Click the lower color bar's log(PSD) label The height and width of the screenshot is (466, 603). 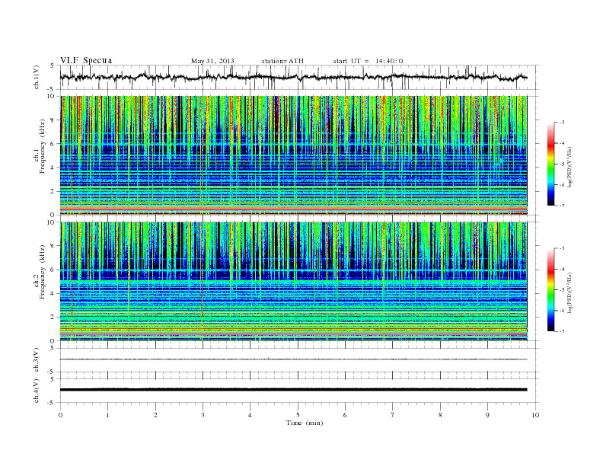[569, 292]
